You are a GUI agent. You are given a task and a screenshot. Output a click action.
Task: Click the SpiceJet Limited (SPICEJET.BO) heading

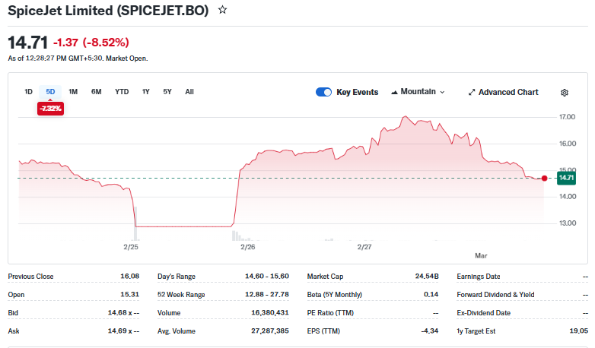click(x=108, y=10)
